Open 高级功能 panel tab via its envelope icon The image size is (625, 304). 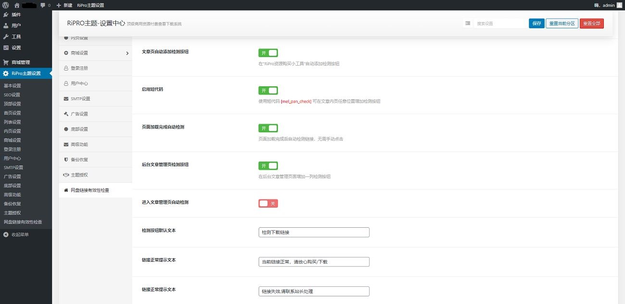point(66,144)
